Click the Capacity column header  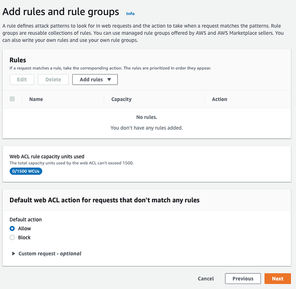122,99
